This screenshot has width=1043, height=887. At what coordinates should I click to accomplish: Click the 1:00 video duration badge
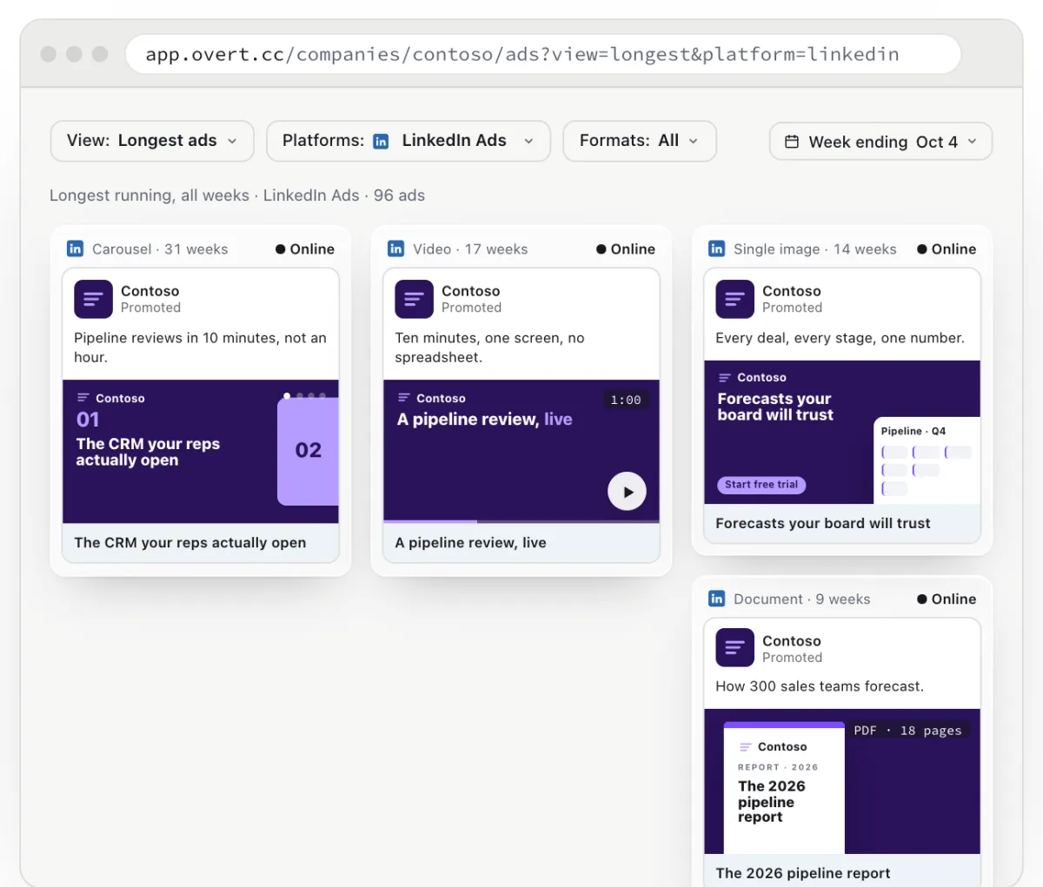[626, 400]
